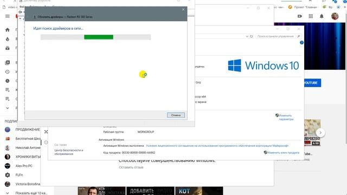Click Идет поиск драйверов в сети text
Image resolution: width=347 pixels, height=195 pixels.
click(58, 28)
